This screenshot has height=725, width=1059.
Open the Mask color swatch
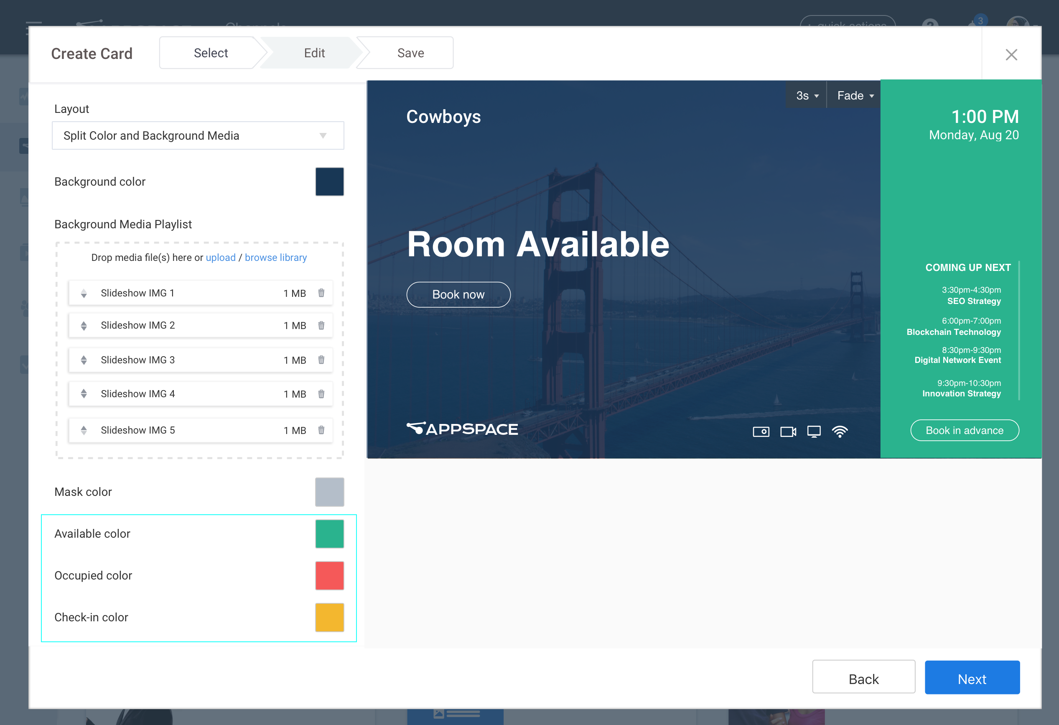(x=329, y=492)
